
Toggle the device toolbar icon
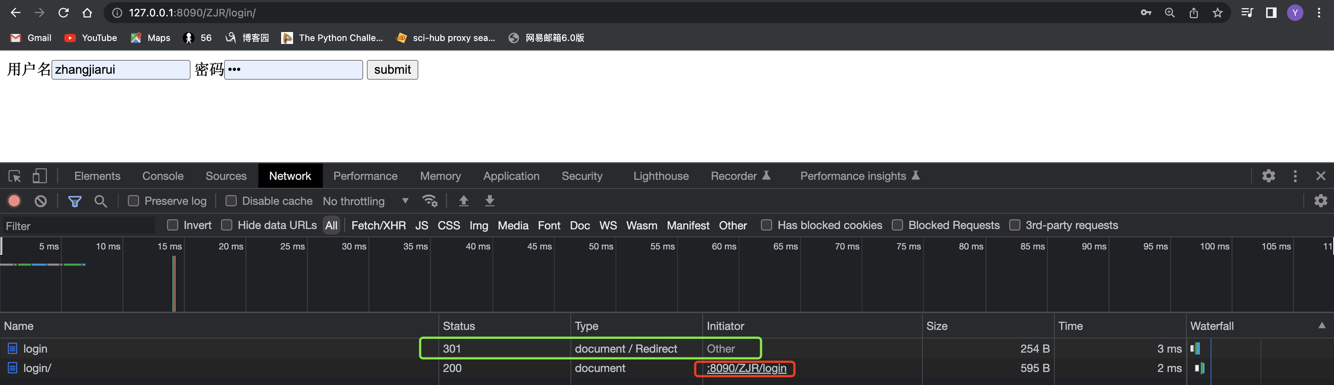40,176
